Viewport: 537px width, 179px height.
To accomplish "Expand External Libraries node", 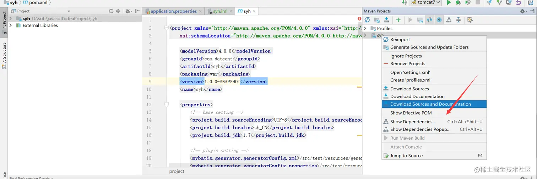I will pos(11,26).
